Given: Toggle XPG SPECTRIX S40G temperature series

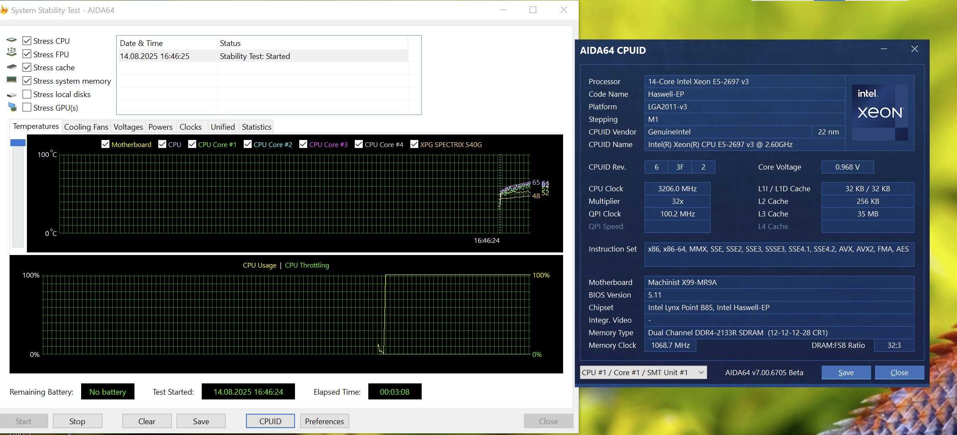Looking at the screenshot, I should click(414, 144).
